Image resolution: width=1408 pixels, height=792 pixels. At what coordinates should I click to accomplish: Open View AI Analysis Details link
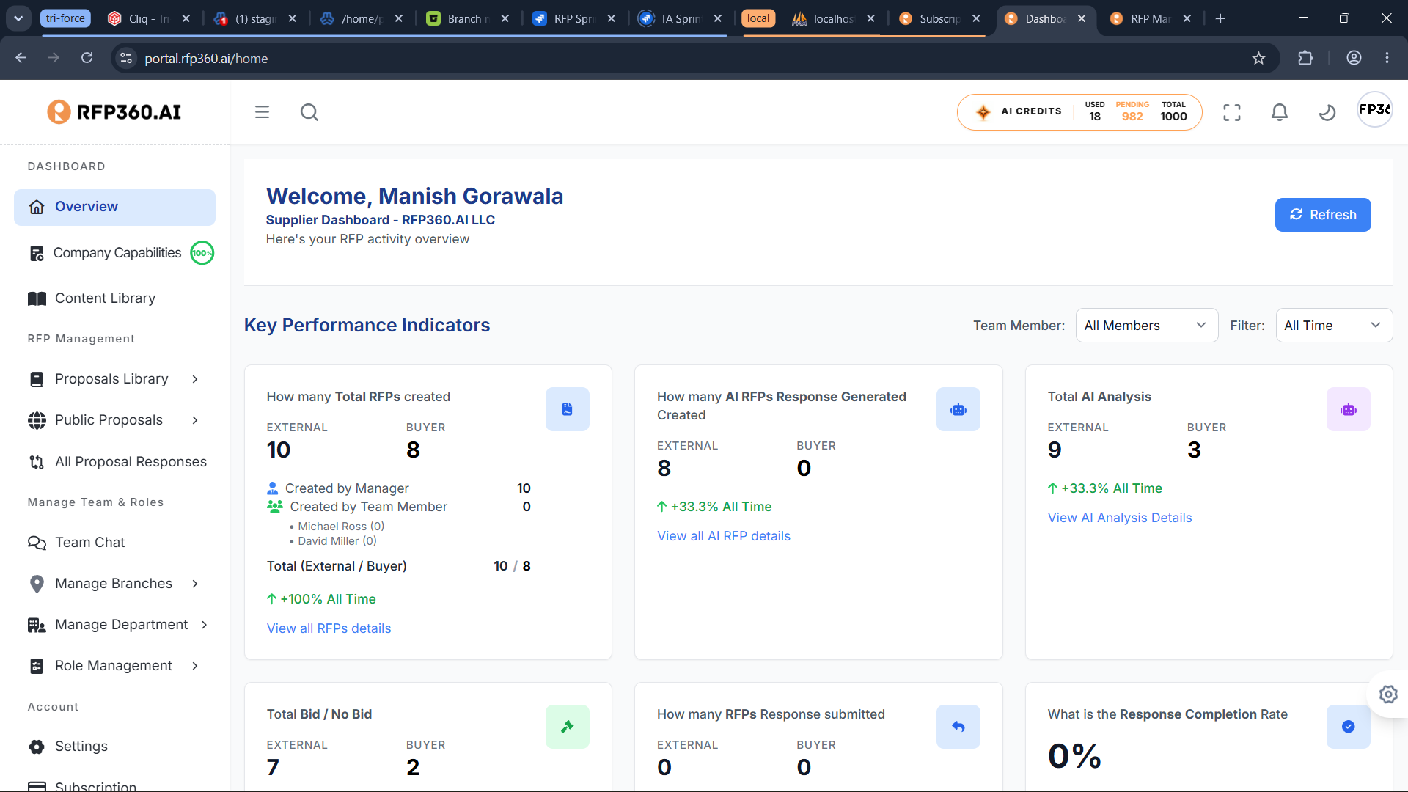(1120, 518)
